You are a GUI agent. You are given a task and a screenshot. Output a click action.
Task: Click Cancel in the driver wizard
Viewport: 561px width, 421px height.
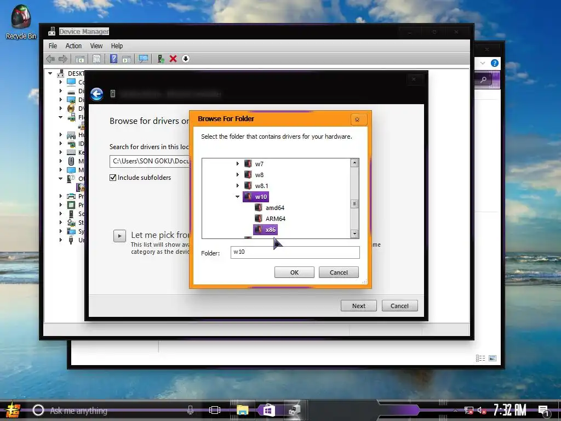(399, 306)
